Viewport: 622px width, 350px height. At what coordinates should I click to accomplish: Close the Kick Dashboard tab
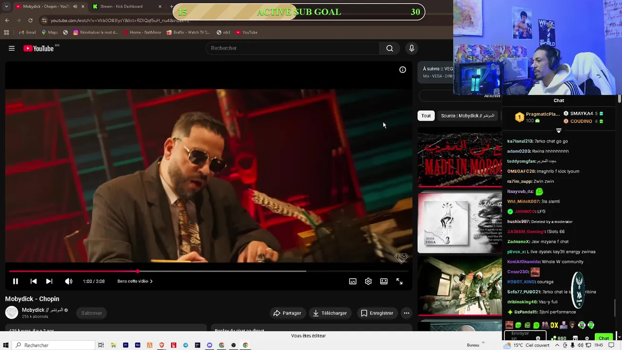160,6
